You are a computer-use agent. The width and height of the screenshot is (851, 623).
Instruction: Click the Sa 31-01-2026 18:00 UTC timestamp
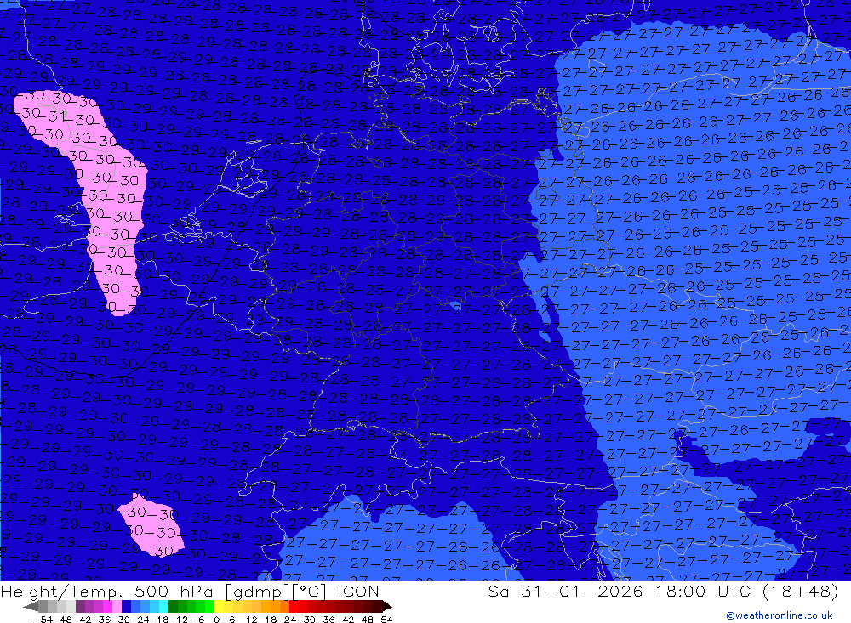click(663, 591)
